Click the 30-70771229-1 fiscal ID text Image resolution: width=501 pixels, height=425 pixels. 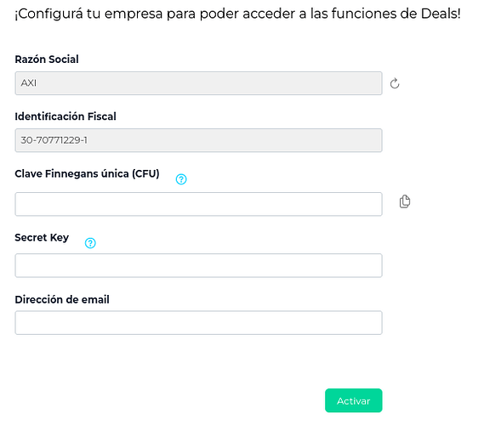coord(54,140)
